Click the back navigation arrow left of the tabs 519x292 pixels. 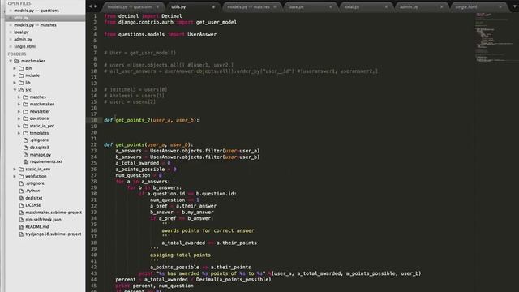click(90, 6)
